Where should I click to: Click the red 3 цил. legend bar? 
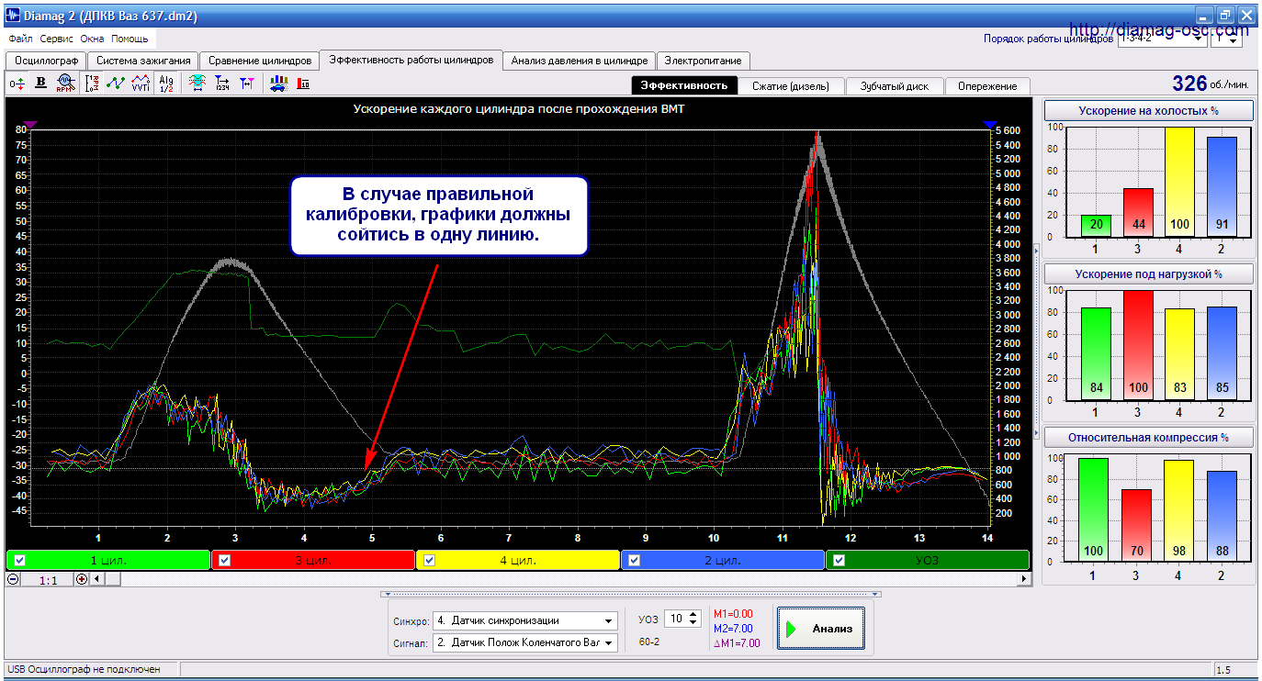313,560
